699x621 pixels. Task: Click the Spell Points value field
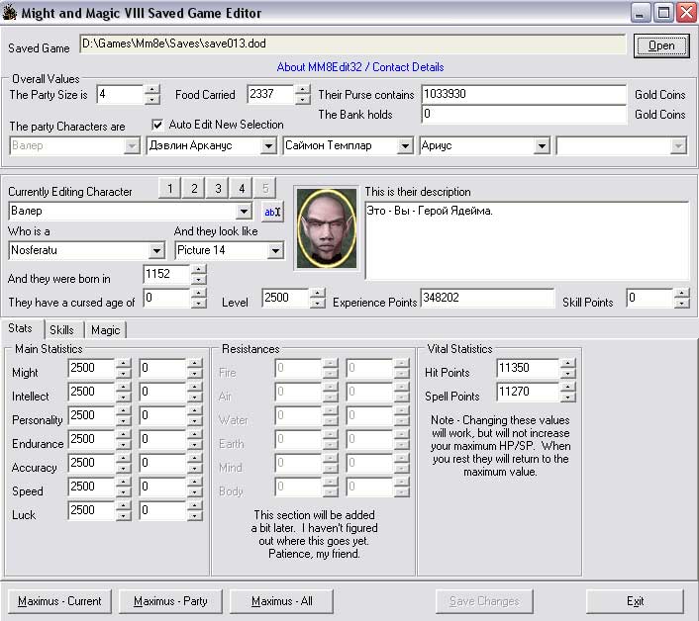point(528,392)
